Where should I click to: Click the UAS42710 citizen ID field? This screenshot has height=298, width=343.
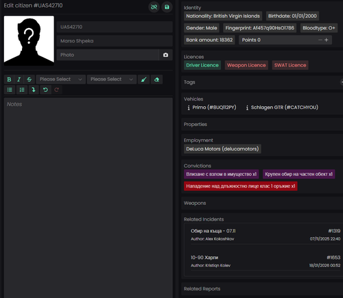click(x=115, y=27)
